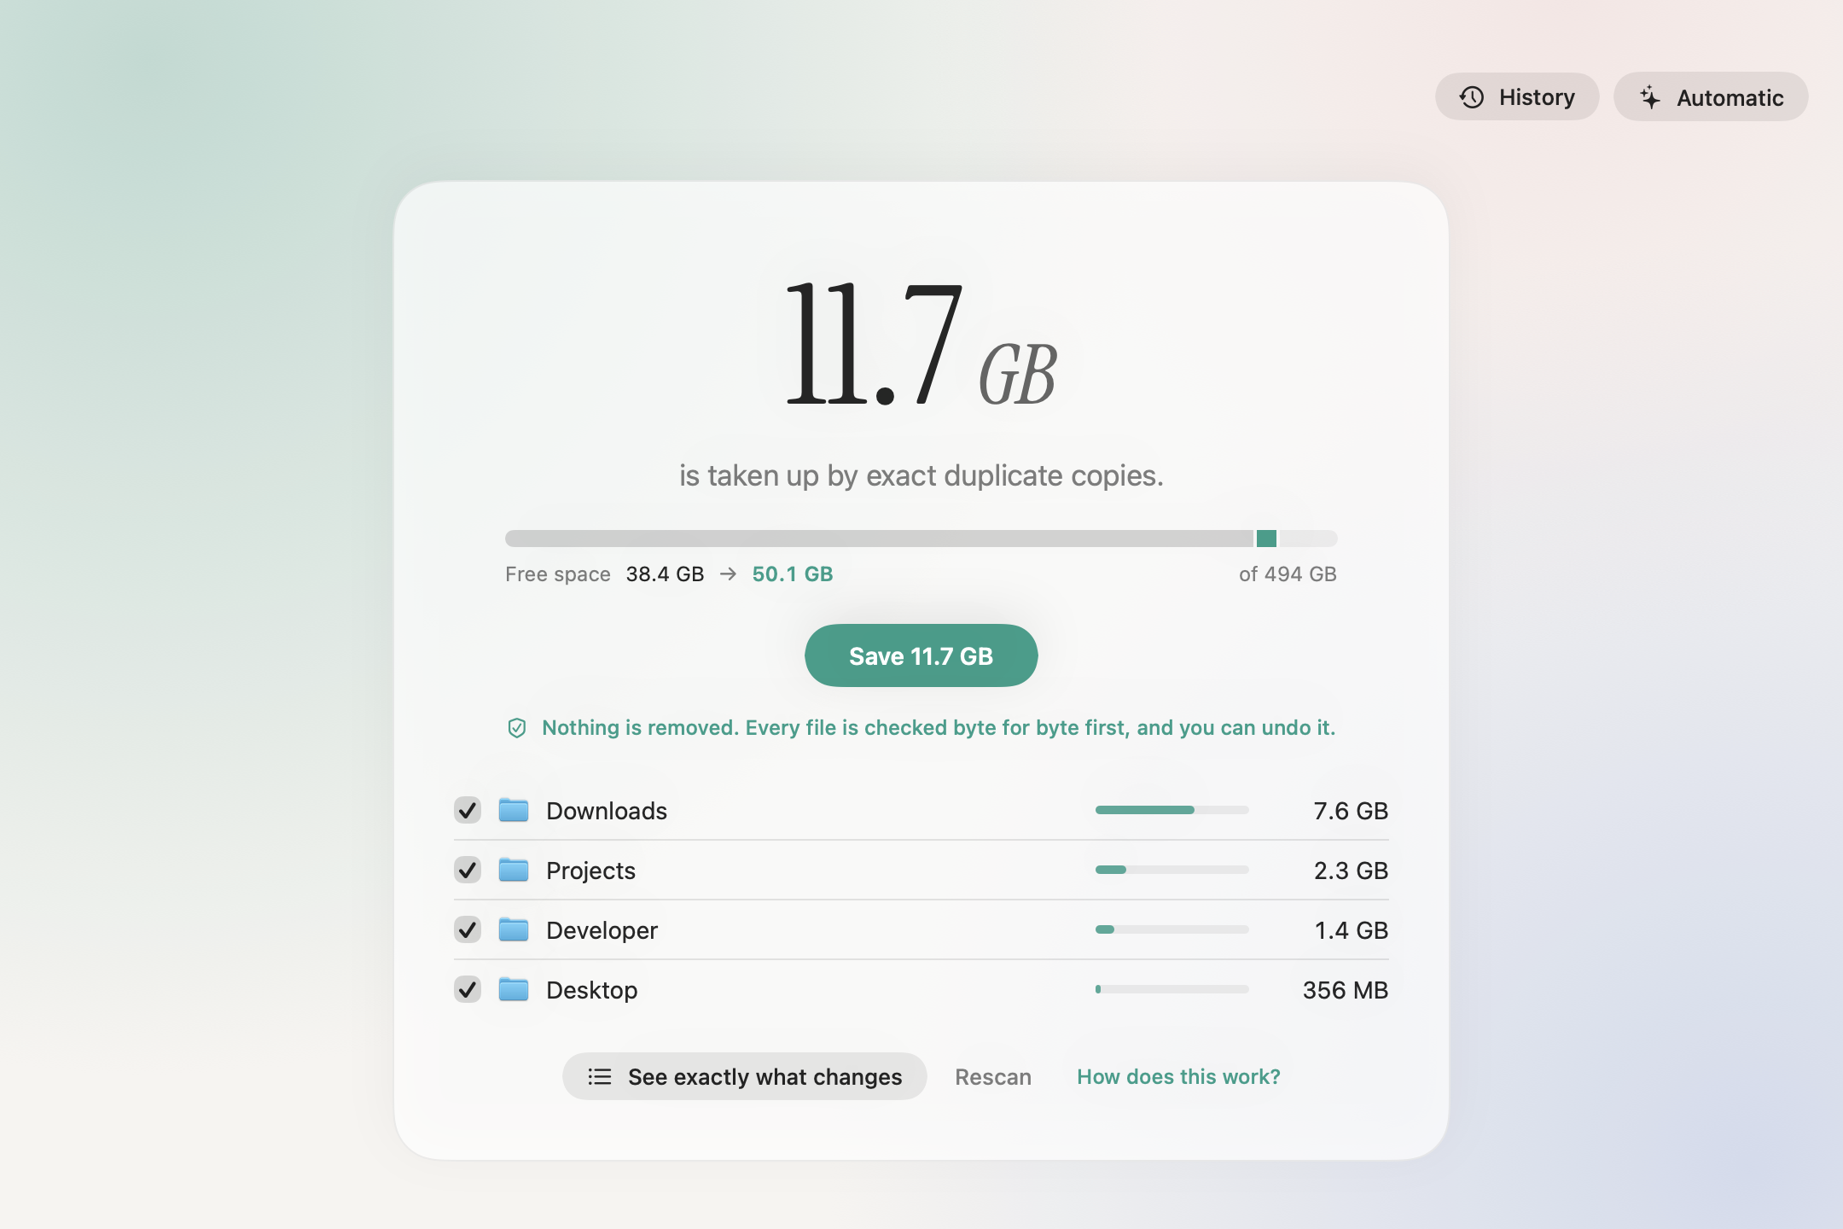Uncheck the Projects checkbox

468,870
